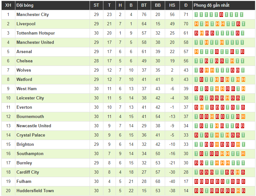Screen dimensions: 256x196
Task: Click Chelsea's orange H form badge
Action: tap(232, 61)
